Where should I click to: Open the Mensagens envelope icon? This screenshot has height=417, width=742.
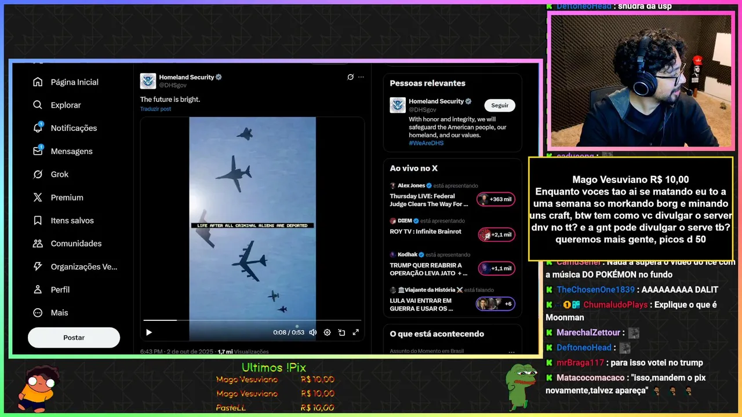tap(38, 151)
